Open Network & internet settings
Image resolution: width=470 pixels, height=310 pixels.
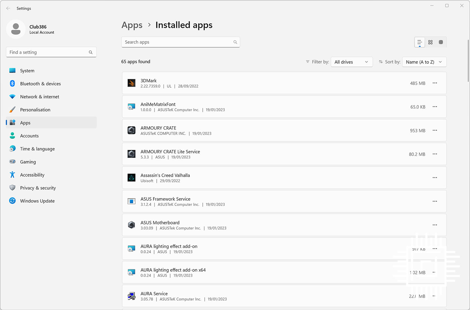(x=51, y=97)
